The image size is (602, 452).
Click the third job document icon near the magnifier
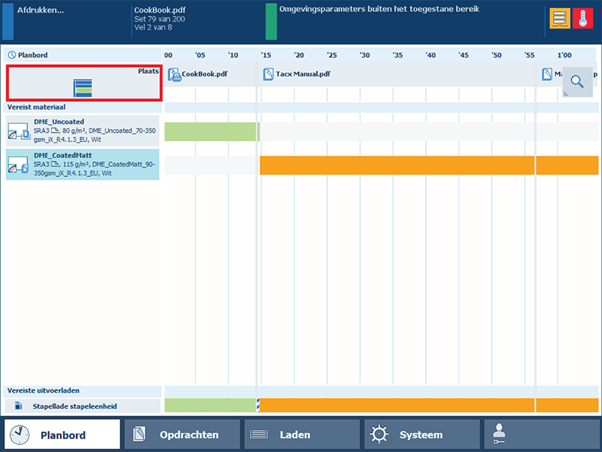click(547, 74)
